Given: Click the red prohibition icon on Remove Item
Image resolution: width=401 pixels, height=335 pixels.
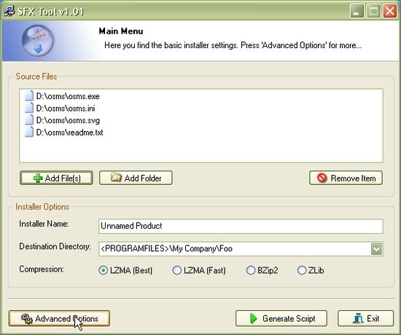Looking at the screenshot, I should click(322, 178).
